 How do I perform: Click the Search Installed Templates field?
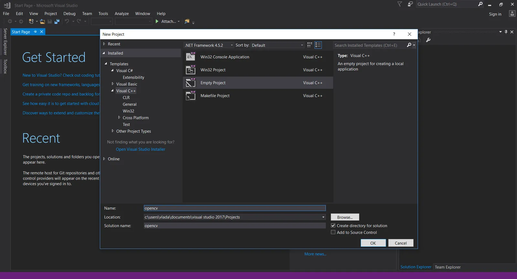tap(370, 45)
